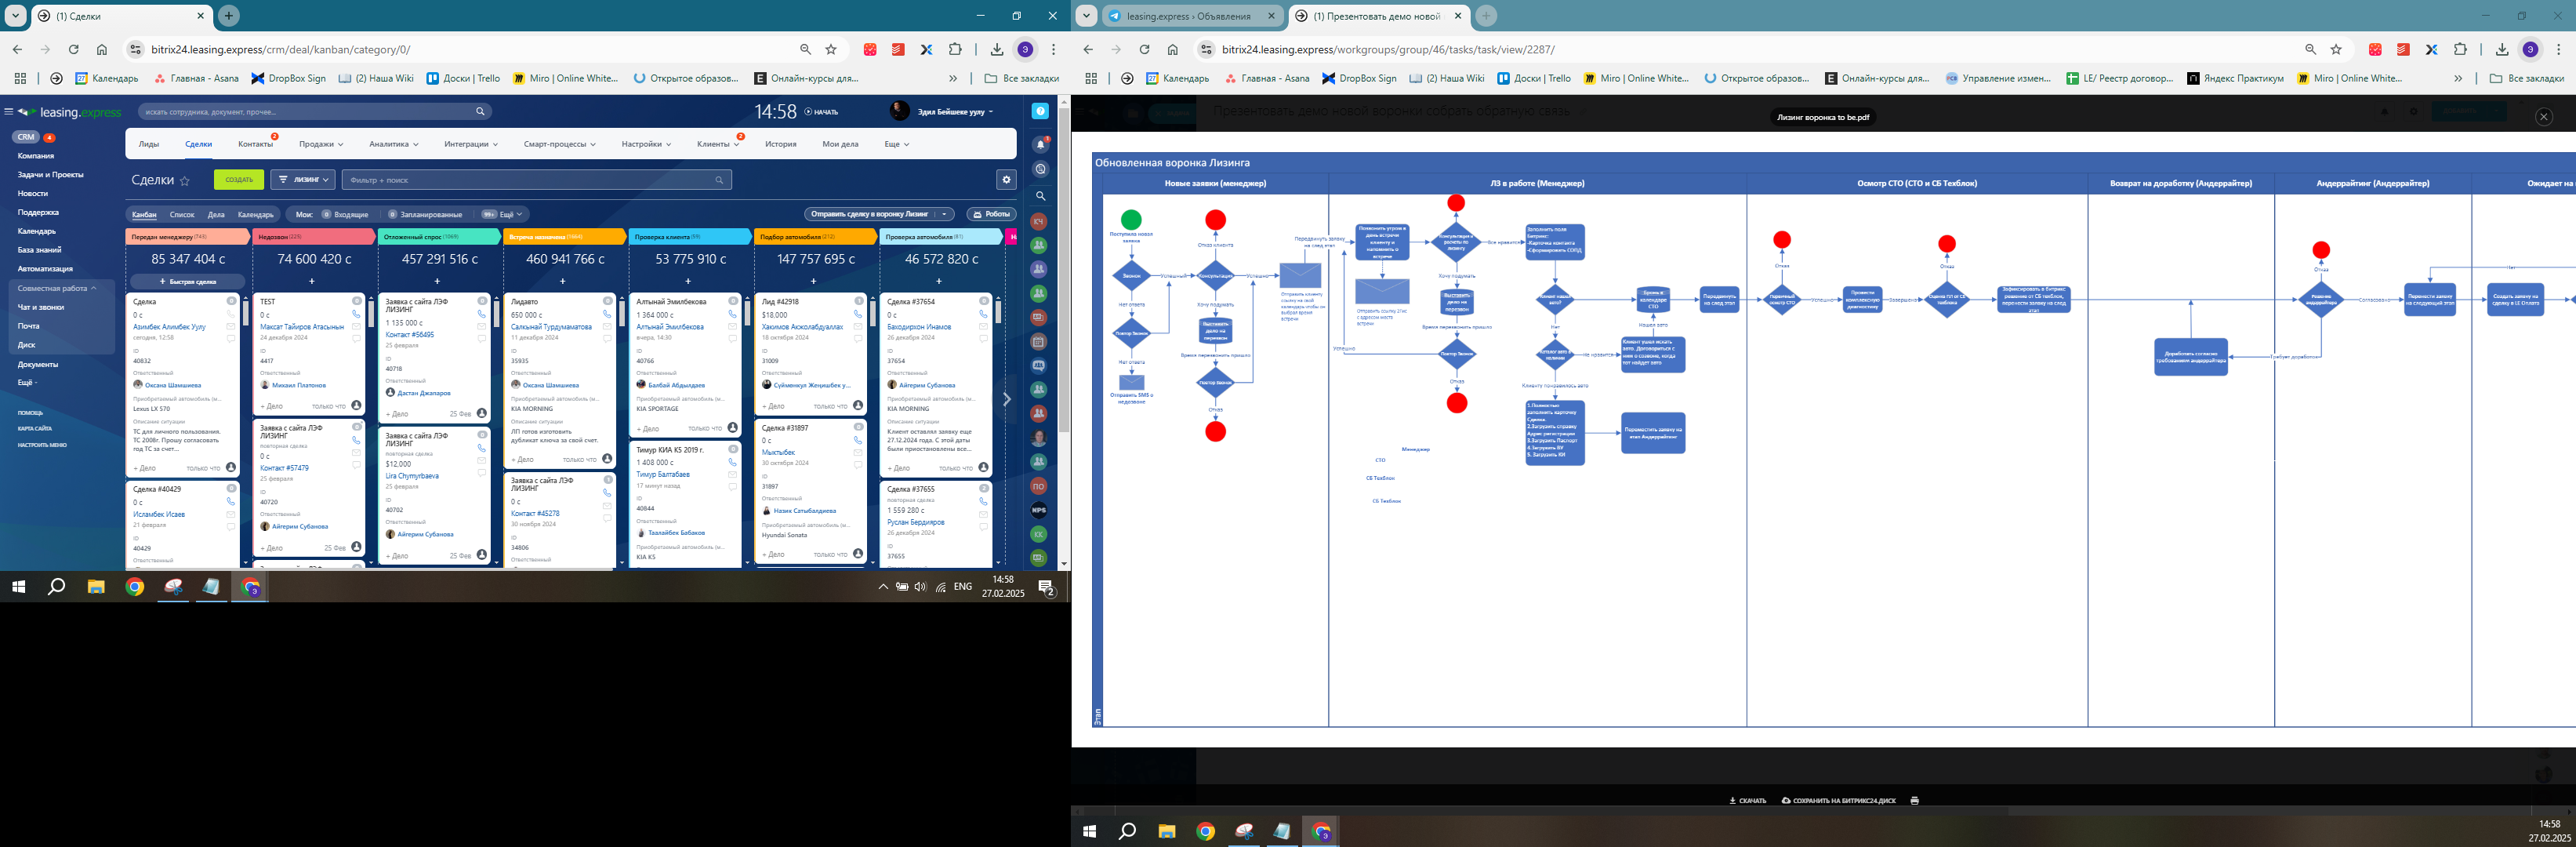Open the Лизинг funnel dropdown
The width and height of the screenshot is (2576, 847).
[x=303, y=180]
